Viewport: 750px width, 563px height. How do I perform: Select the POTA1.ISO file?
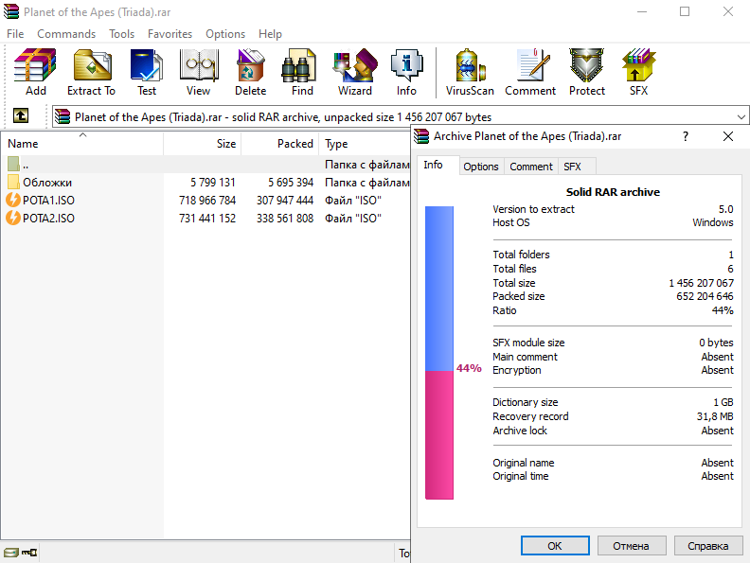[x=48, y=200]
